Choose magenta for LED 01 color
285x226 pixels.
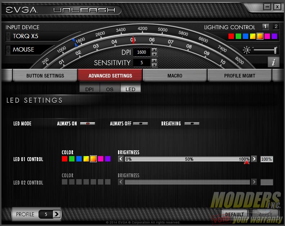coord(100,159)
